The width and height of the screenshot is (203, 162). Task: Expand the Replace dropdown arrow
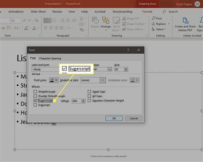(169, 24)
